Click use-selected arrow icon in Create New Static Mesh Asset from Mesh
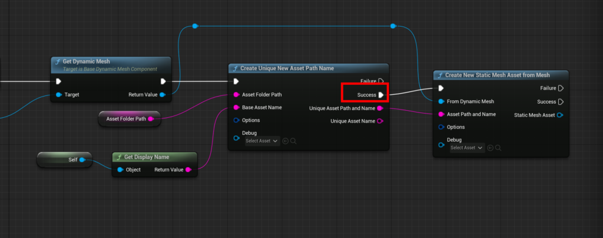 coord(491,148)
